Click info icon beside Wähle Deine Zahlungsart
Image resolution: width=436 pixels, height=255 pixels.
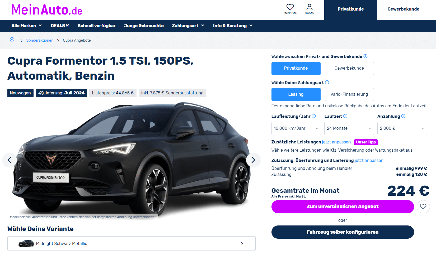tap(327, 82)
